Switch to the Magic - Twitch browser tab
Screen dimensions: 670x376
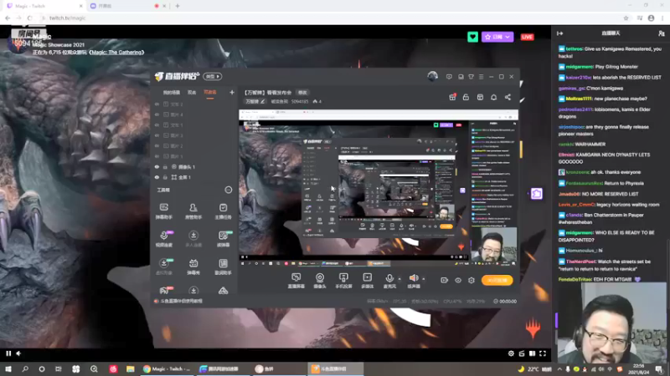45,6
